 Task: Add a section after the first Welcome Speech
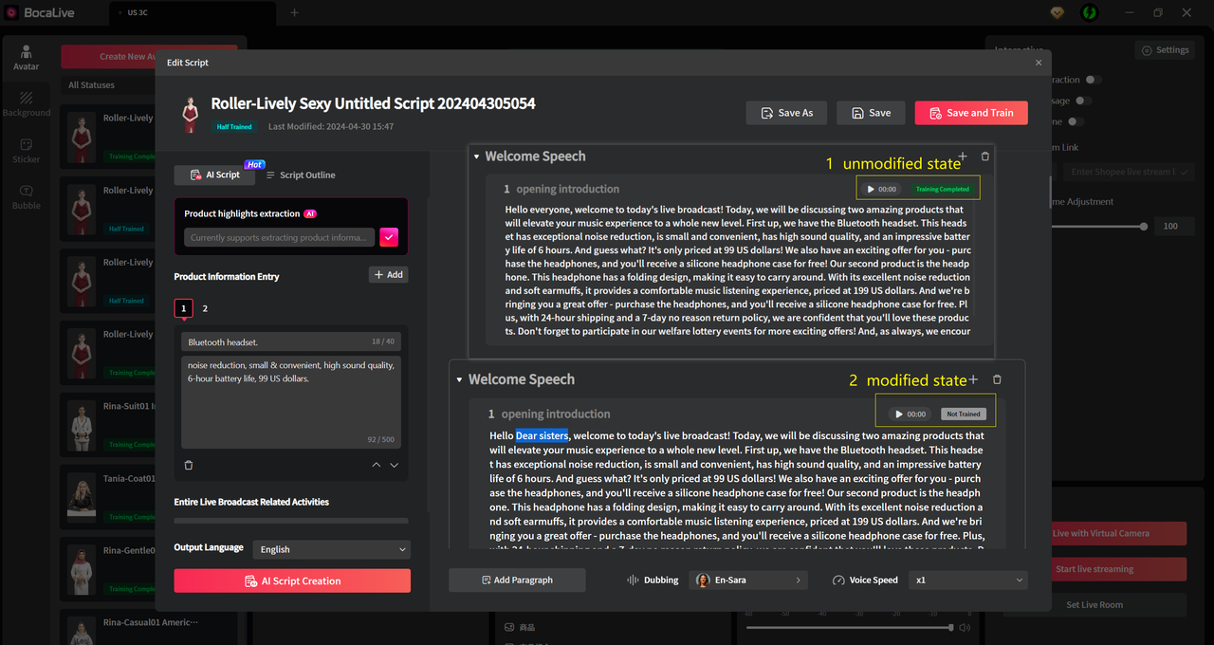pyautogui.click(x=963, y=157)
